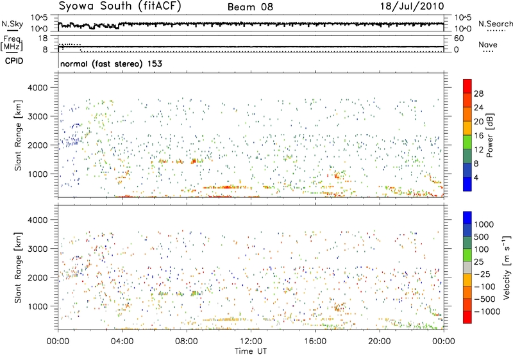Click the 'Beam 08' label
Image resolution: width=513 pixels, height=355 pixels.
[x=250, y=7]
